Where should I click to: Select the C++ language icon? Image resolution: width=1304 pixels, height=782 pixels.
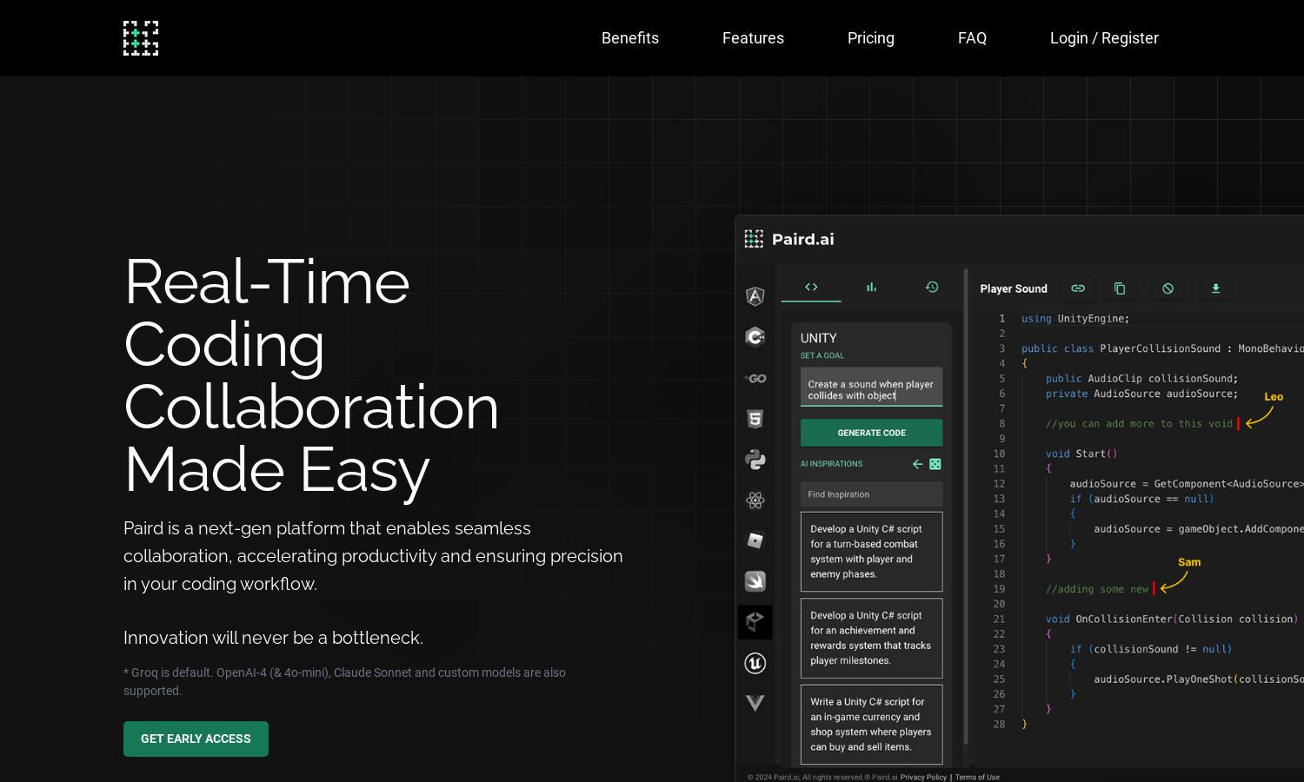[755, 337]
